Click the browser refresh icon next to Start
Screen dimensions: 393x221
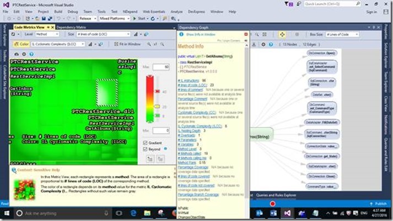153,19
